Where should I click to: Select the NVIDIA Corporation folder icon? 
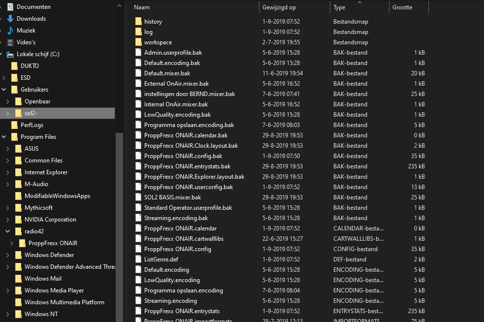[x=18, y=220]
